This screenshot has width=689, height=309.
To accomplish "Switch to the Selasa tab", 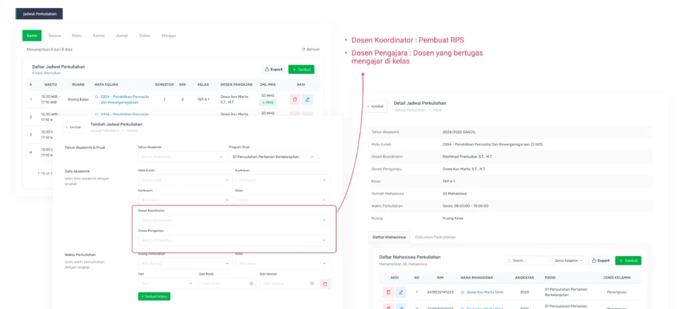I will [x=55, y=36].
